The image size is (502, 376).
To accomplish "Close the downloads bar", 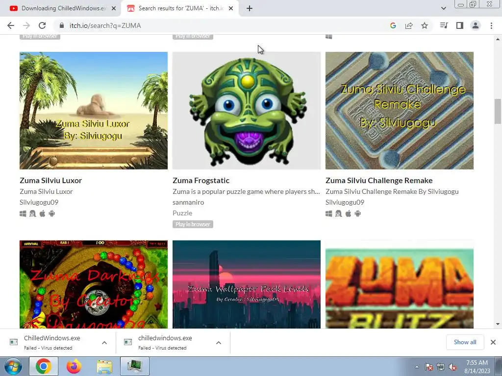I will click(493, 342).
